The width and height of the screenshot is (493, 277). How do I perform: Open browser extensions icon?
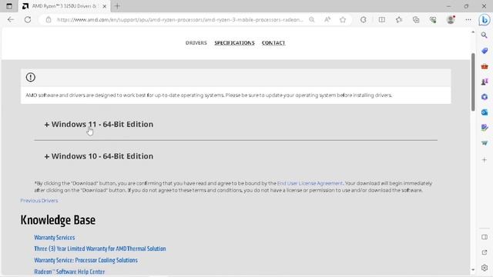(363, 19)
